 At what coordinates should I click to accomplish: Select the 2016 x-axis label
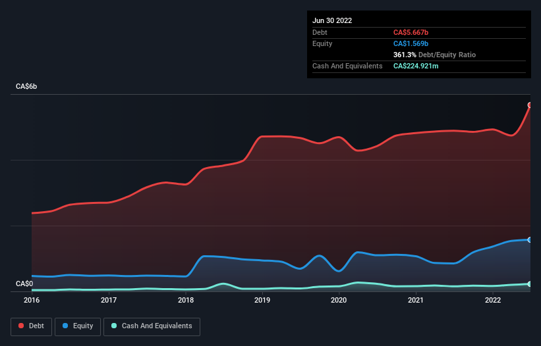tap(32, 300)
